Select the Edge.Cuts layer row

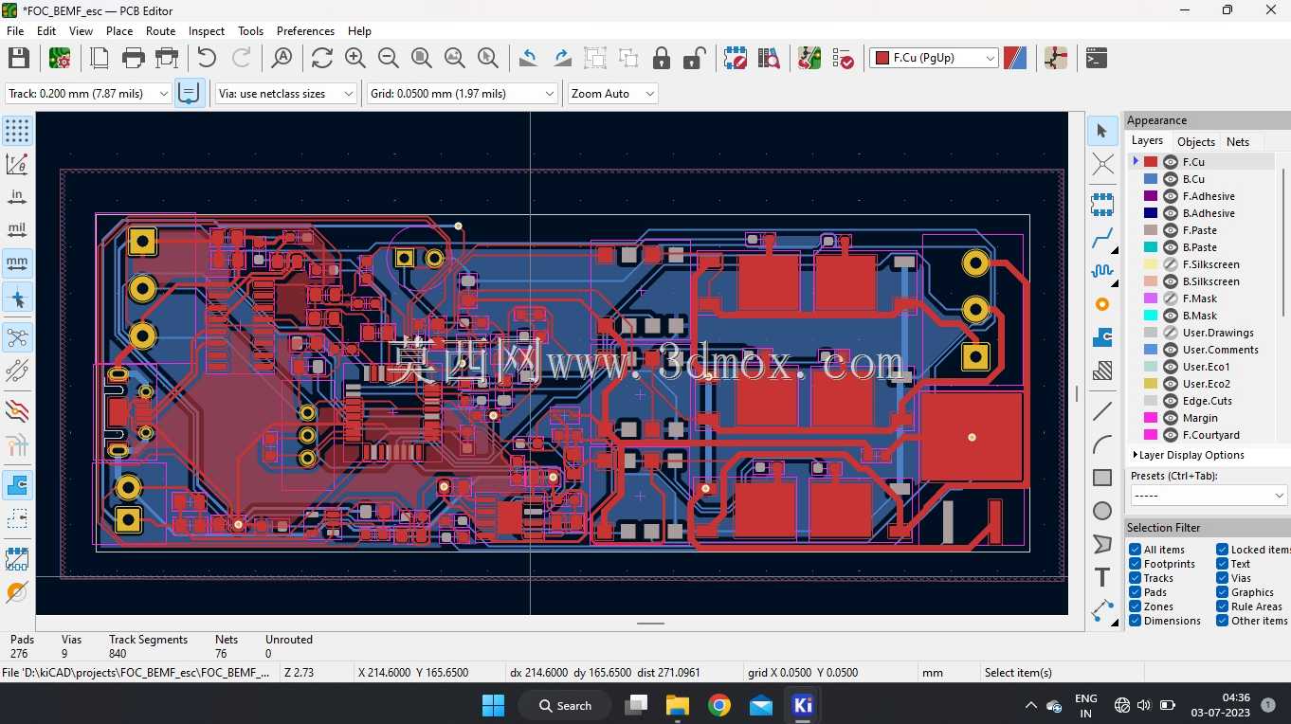[1204, 401]
